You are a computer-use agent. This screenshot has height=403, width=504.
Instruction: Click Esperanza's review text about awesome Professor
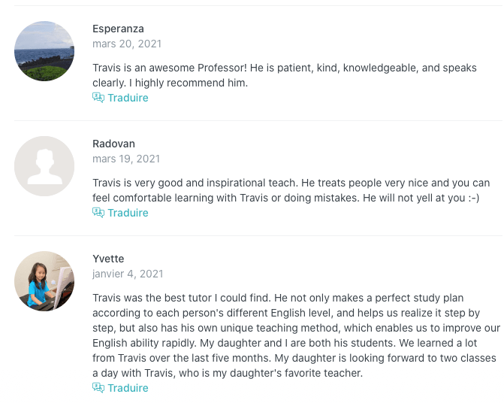click(x=284, y=75)
